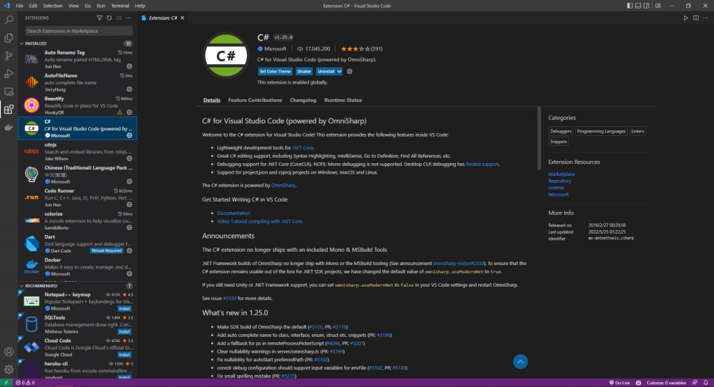Disable the C# extension

click(x=304, y=72)
